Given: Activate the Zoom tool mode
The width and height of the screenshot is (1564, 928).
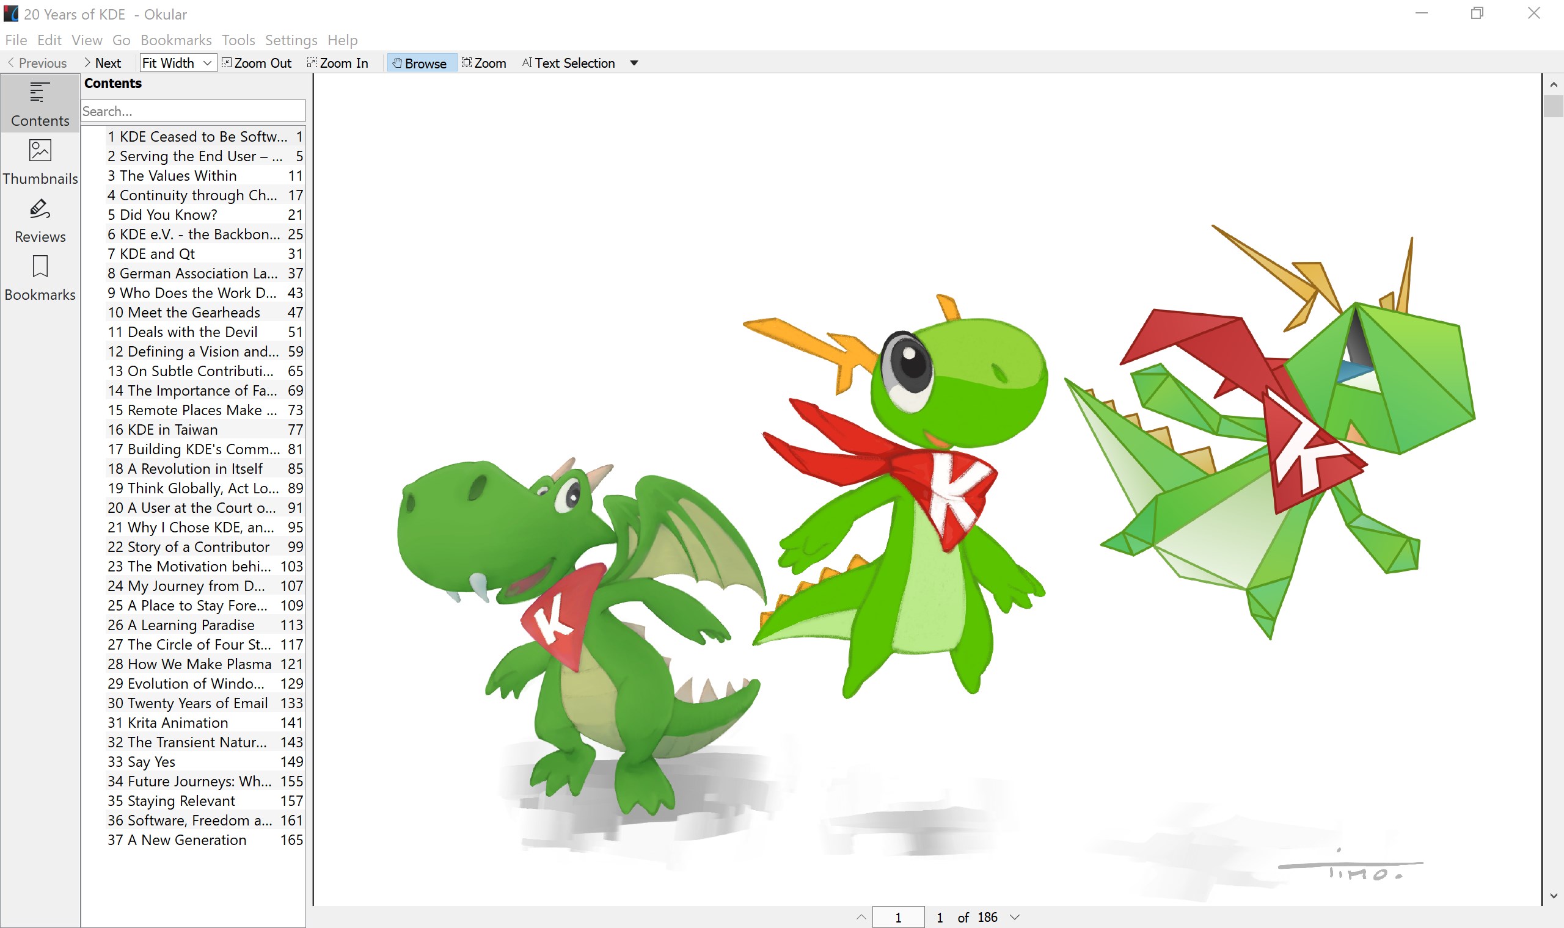Looking at the screenshot, I should pos(484,62).
